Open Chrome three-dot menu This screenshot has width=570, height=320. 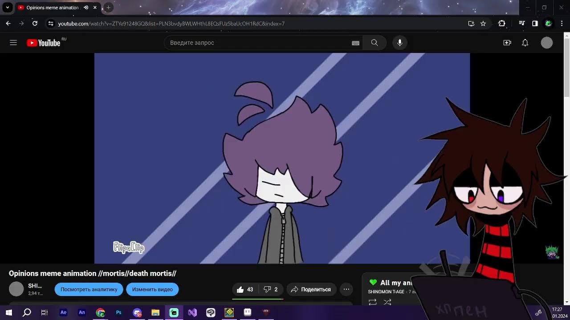[562, 24]
